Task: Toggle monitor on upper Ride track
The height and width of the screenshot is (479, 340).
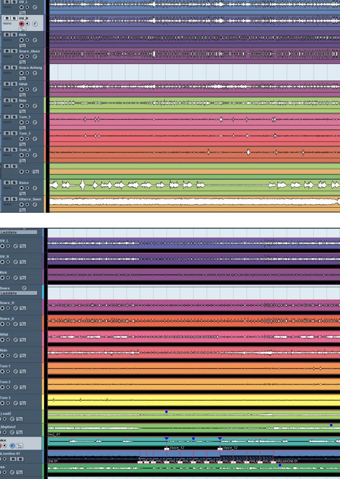Action: pos(27,106)
